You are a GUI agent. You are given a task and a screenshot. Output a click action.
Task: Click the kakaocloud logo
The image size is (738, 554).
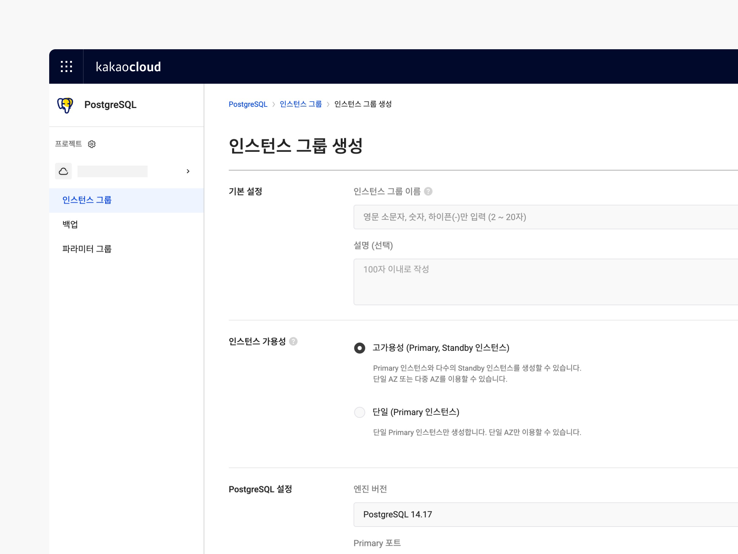[x=128, y=67]
